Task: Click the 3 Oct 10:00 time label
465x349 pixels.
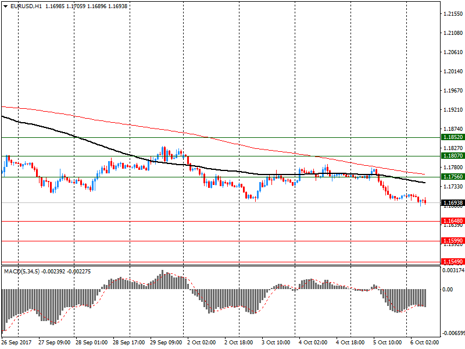Action: click(276, 343)
